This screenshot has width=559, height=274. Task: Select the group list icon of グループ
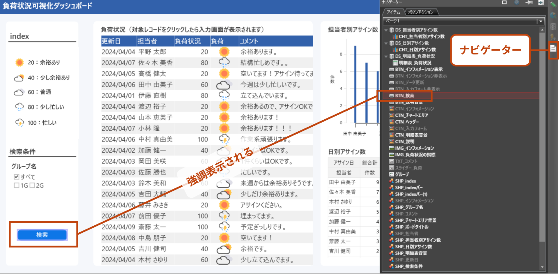point(392,174)
